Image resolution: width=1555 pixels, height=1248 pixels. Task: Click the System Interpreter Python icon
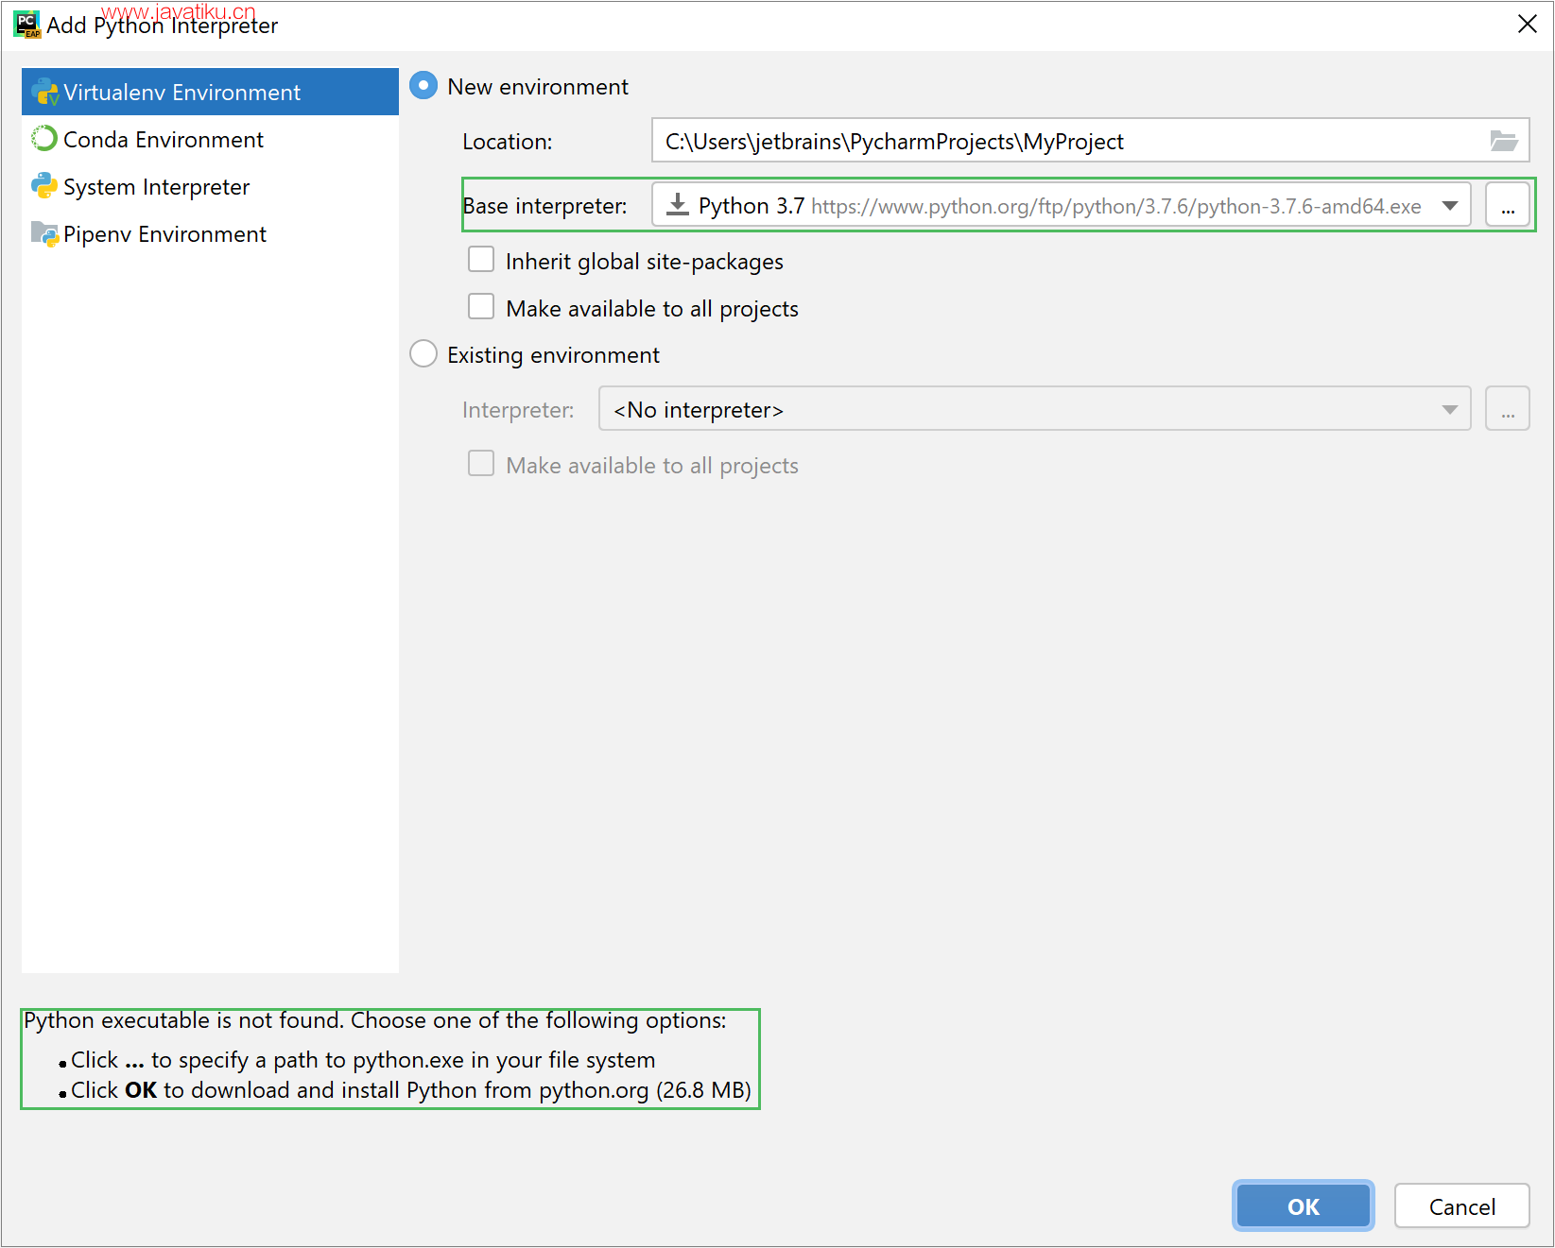[x=44, y=186]
